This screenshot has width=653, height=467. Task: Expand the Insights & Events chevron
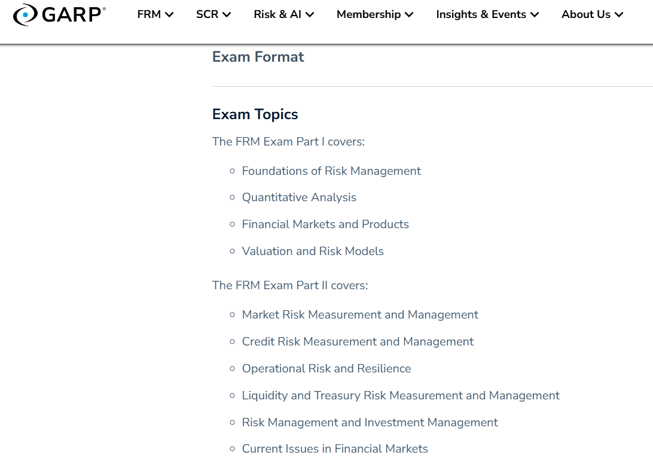coord(535,15)
